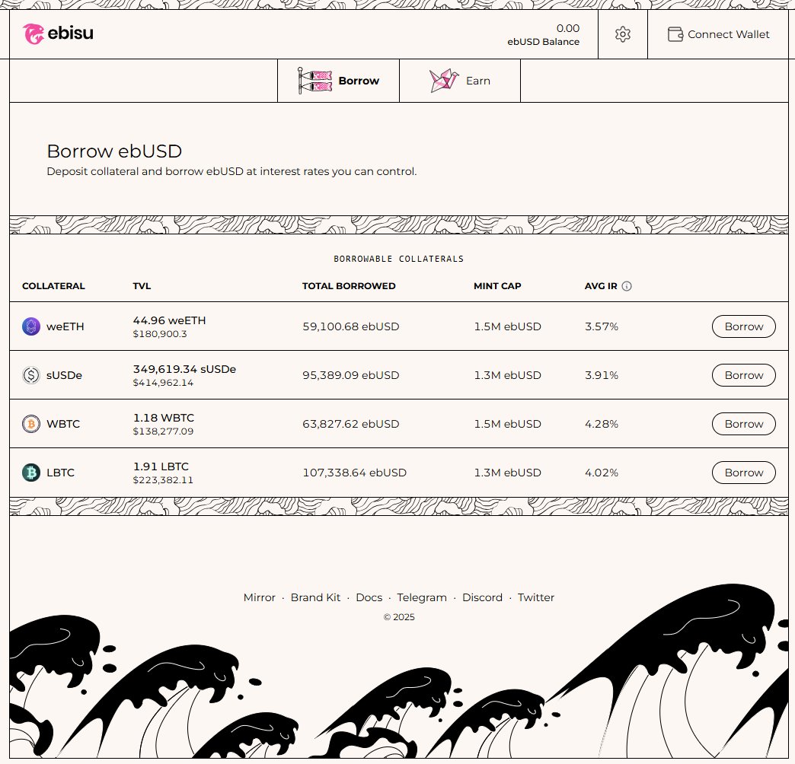Click the $223,382.11 dollar value

163,480
